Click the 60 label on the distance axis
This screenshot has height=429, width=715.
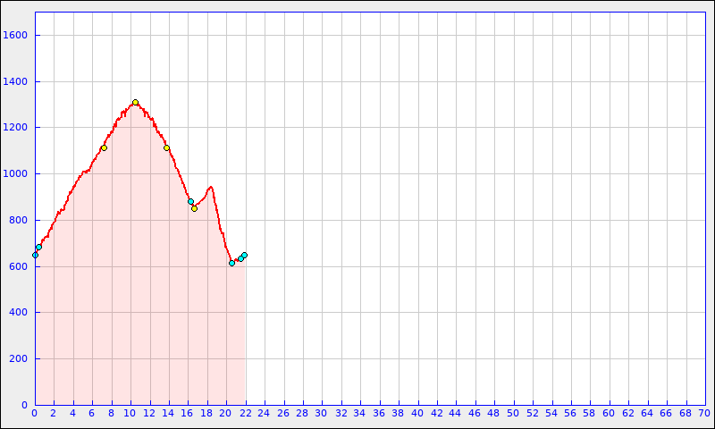[608, 413]
